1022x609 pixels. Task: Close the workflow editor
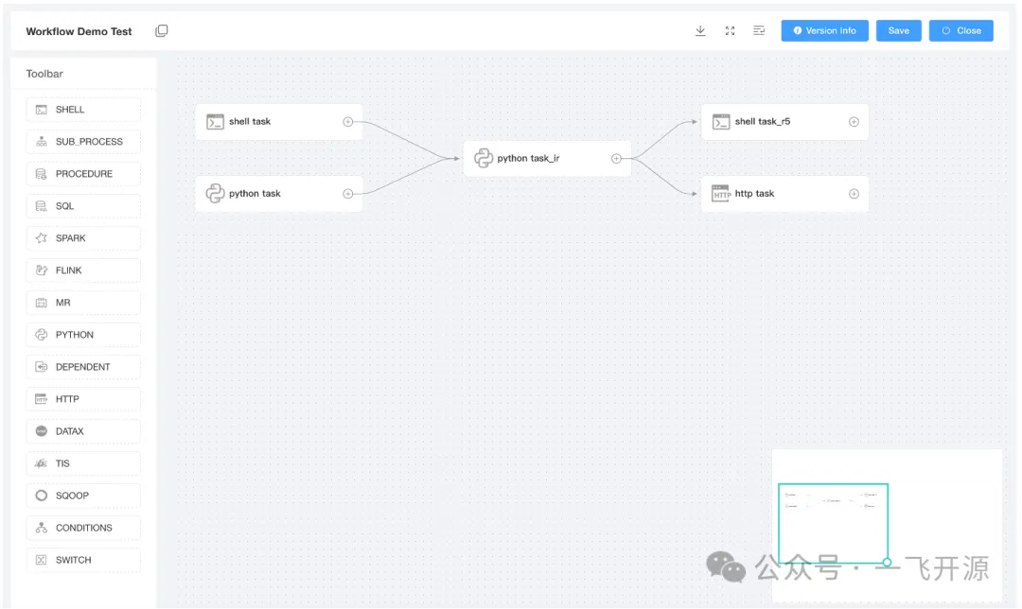click(x=960, y=30)
